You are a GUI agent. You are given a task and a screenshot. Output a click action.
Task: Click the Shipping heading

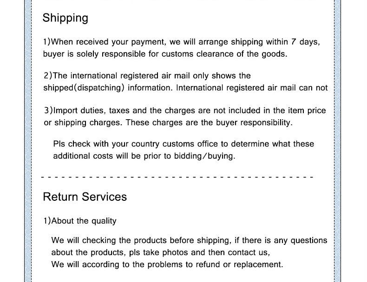pyautogui.click(x=65, y=18)
